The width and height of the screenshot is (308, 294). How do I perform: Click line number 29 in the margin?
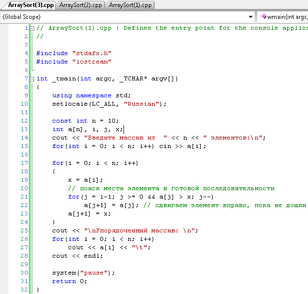25,264
